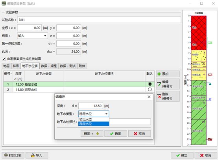Click the application icon in the title bar

pyautogui.click(x=4, y=3)
